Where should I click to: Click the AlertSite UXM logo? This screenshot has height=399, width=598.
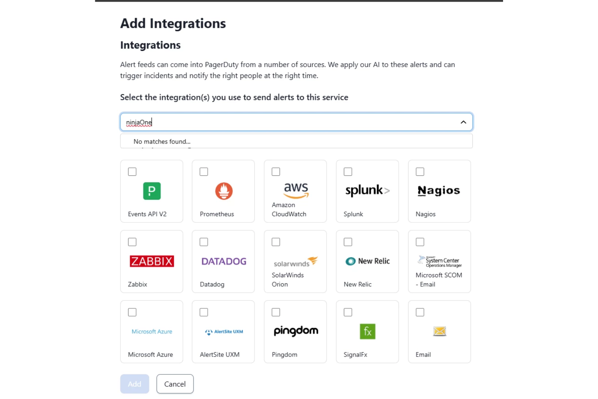(224, 331)
